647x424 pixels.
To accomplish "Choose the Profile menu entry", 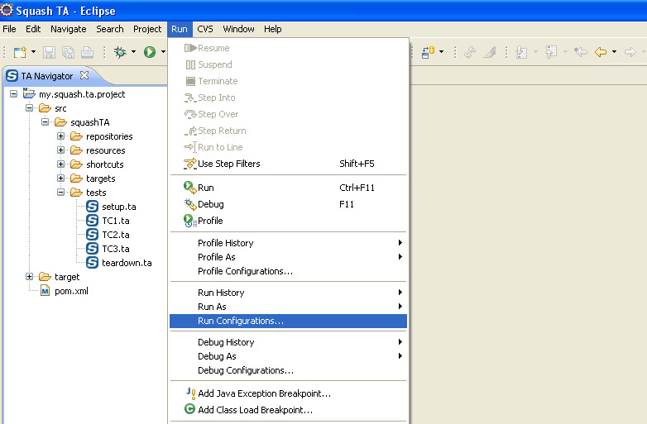I will (x=288, y=221).
